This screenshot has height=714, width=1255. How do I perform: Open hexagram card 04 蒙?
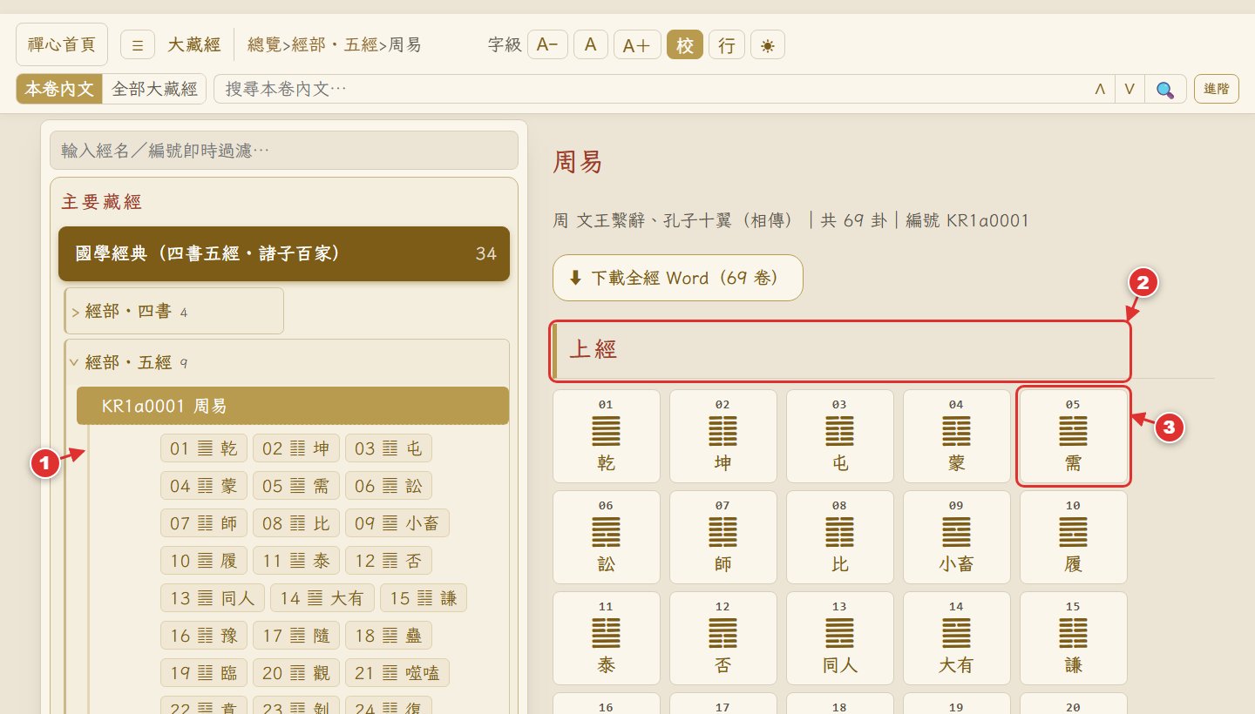click(x=957, y=436)
